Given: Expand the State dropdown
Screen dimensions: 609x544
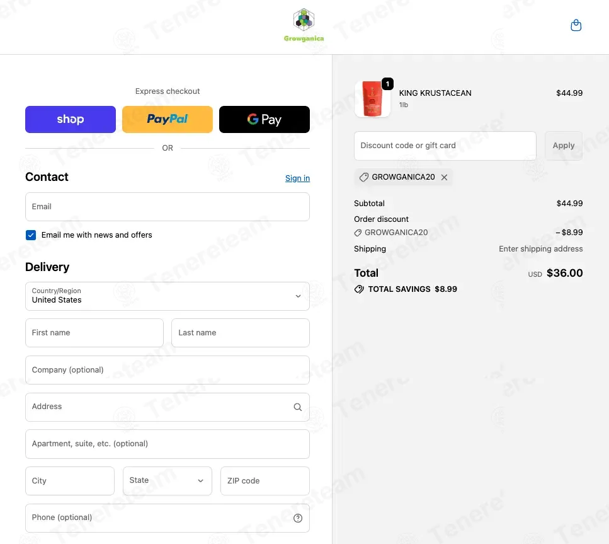Looking at the screenshot, I should tap(168, 481).
